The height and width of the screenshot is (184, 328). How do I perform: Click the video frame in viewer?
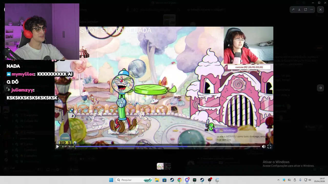pyautogui.click(x=164, y=88)
